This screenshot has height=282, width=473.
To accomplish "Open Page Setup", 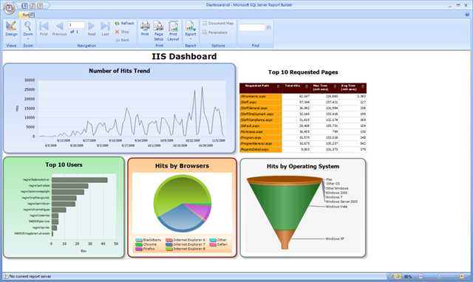I will (159, 31).
